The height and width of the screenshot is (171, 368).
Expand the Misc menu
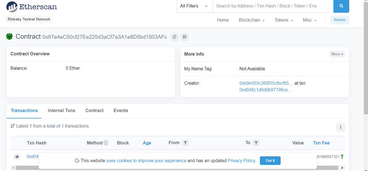(310, 20)
